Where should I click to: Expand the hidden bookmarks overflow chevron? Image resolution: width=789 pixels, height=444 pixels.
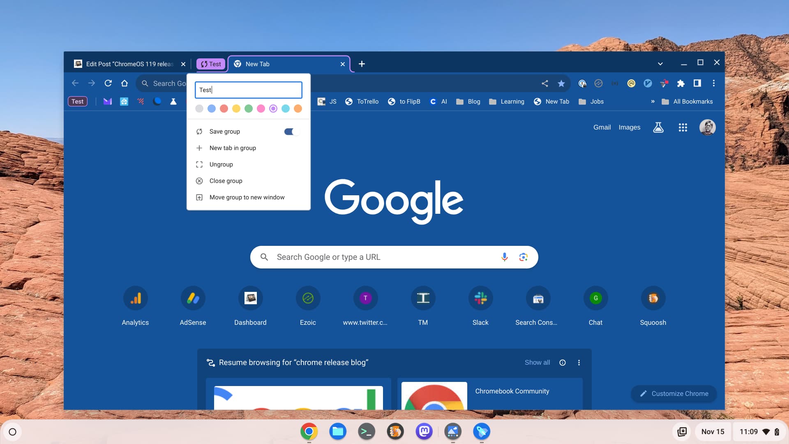(x=653, y=102)
